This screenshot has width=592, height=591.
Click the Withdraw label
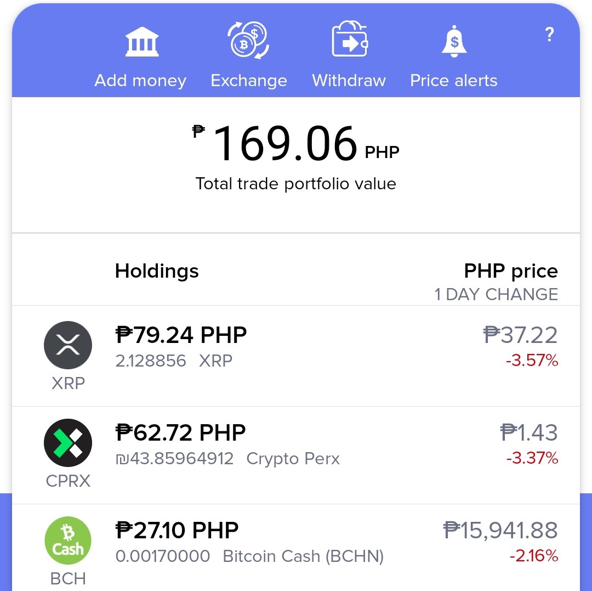point(349,81)
